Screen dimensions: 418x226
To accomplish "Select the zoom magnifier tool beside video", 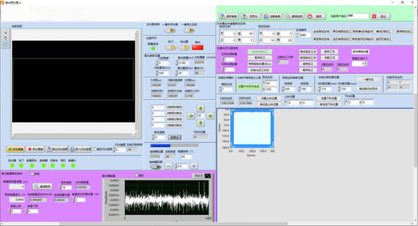I will coord(5,32).
